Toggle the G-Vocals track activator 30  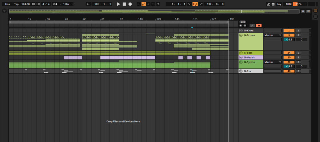tap(289, 58)
